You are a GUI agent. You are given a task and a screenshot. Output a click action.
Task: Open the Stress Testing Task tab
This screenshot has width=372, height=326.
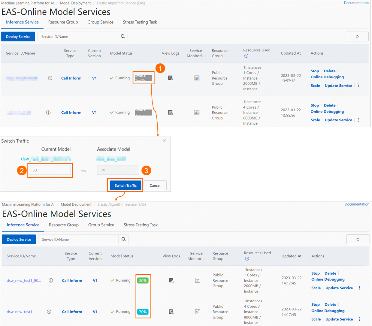click(140, 22)
